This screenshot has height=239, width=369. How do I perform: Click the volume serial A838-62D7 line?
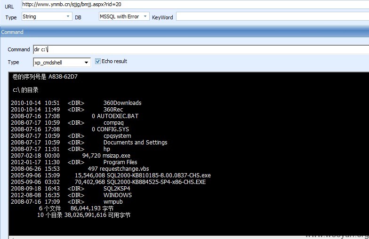click(45, 77)
